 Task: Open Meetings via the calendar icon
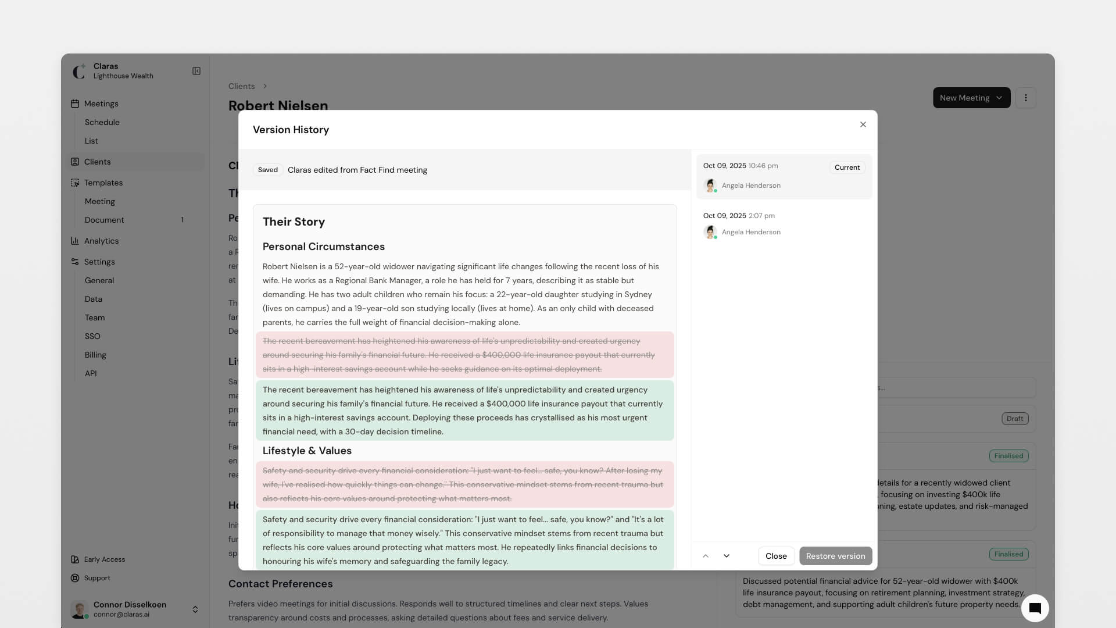coord(75,104)
